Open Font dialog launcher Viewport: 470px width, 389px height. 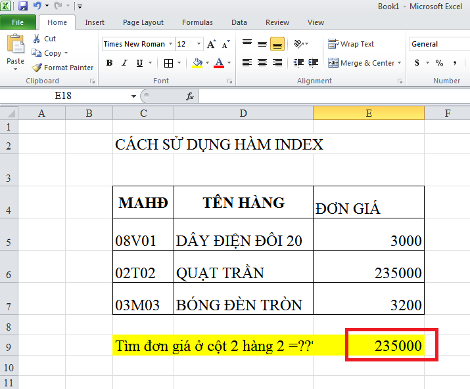click(229, 81)
